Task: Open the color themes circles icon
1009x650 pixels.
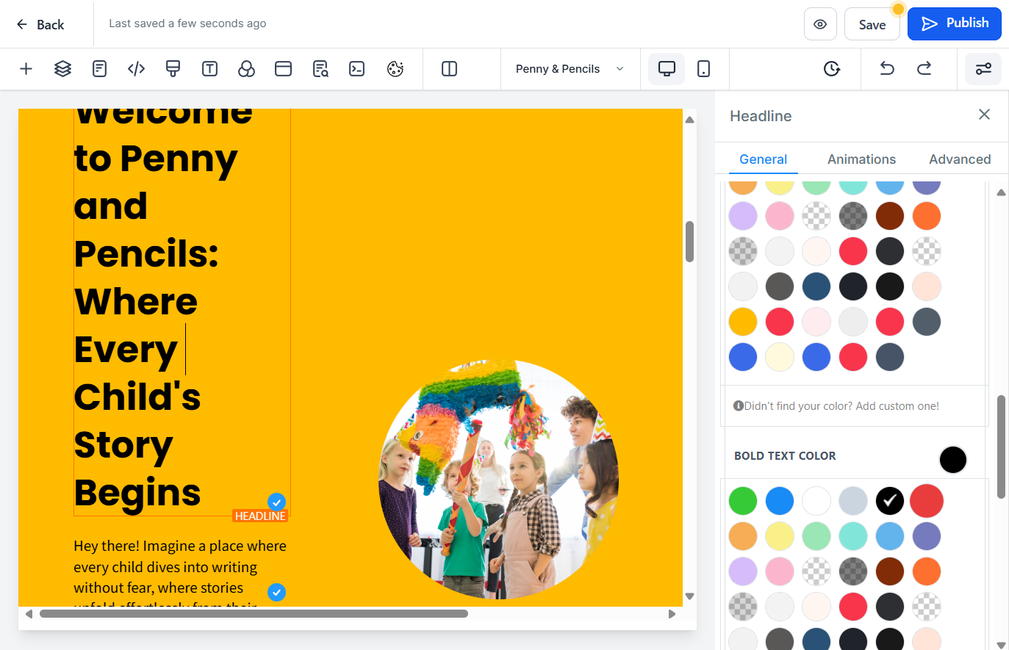Action: [x=246, y=69]
